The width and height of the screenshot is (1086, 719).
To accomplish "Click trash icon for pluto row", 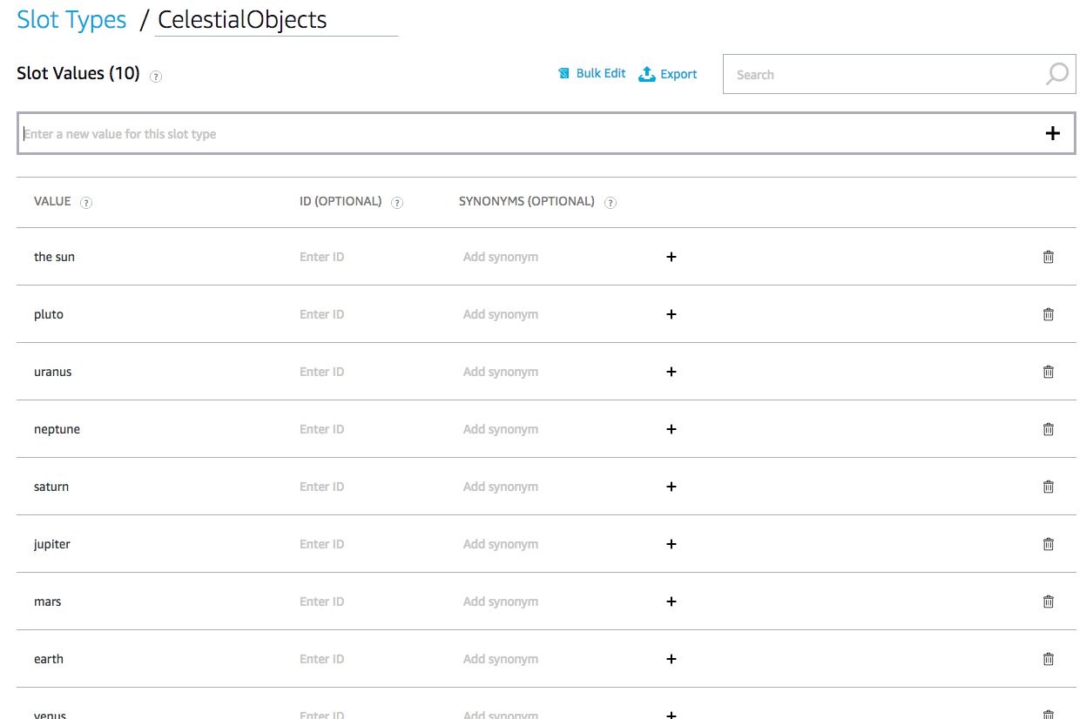I will coord(1048,314).
